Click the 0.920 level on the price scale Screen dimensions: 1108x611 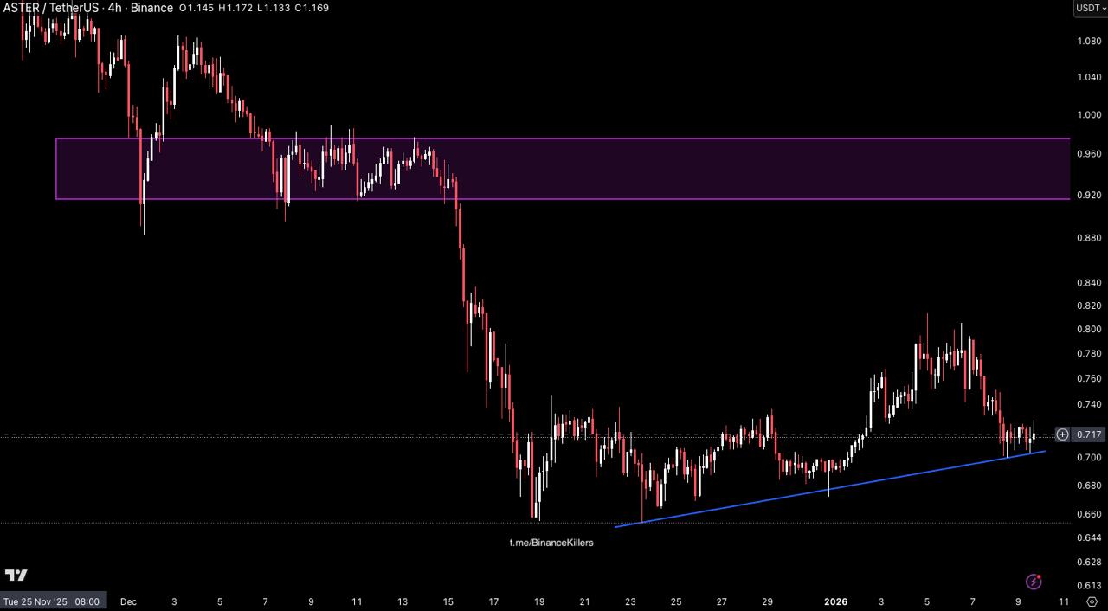1089,196
